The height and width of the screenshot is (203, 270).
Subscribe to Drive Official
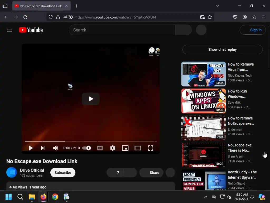pos(63,173)
